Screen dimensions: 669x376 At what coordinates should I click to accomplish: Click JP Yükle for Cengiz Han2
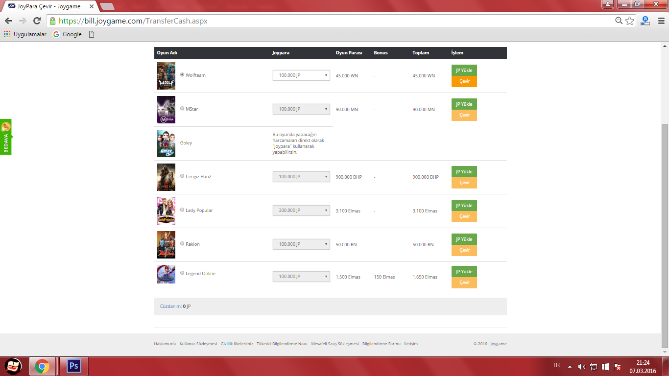464,172
